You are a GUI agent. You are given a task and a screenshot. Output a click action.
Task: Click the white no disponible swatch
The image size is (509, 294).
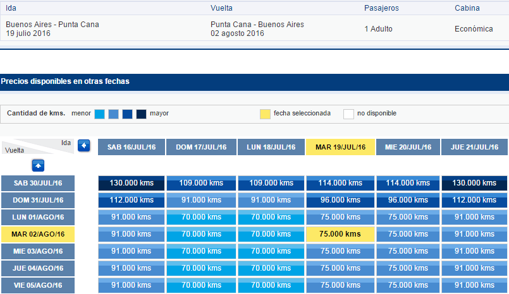348,114
